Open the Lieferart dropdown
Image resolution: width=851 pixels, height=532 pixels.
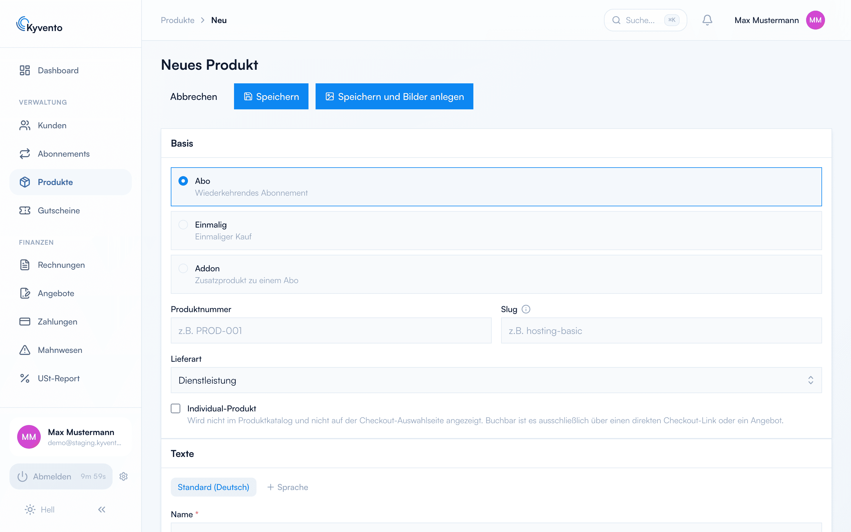[x=496, y=380]
